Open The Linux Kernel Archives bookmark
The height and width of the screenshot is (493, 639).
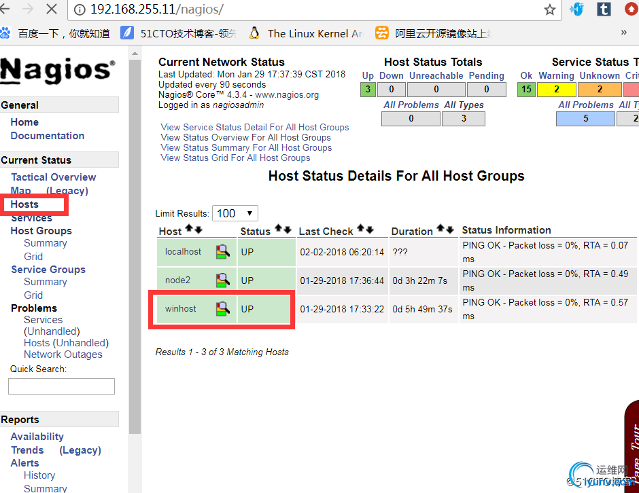(306, 33)
